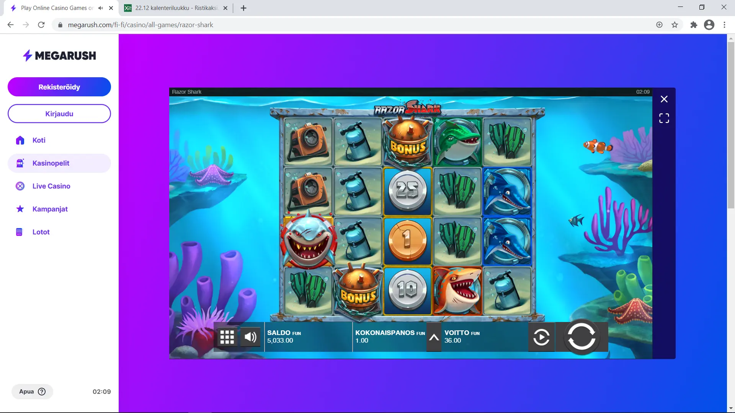Open autoplay settings next to the spin button
The width and height of the screenshot is (735, 413).
point(541,337)
